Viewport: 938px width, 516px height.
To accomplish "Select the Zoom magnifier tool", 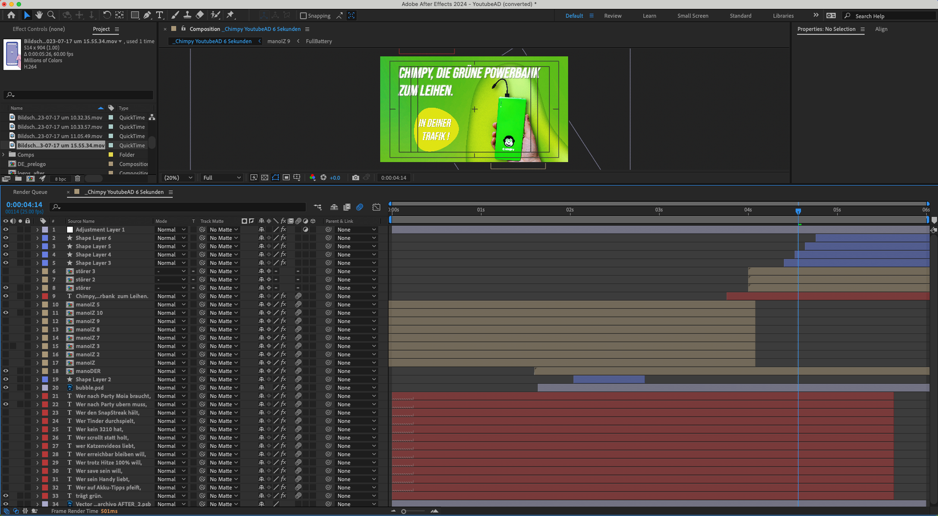I will (x=51, y=15).
